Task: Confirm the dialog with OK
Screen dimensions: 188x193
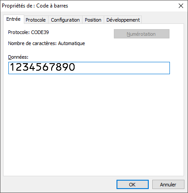Action: (x=132, y=185)
